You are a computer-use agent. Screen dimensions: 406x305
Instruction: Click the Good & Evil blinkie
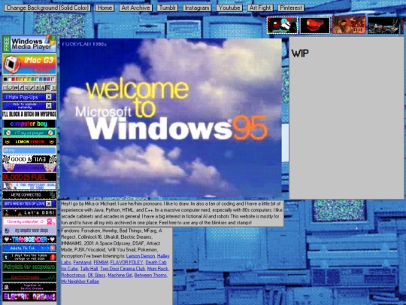29,159
